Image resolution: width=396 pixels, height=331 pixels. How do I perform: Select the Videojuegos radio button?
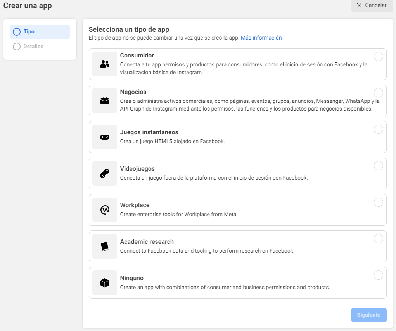(x=378, y=166)
